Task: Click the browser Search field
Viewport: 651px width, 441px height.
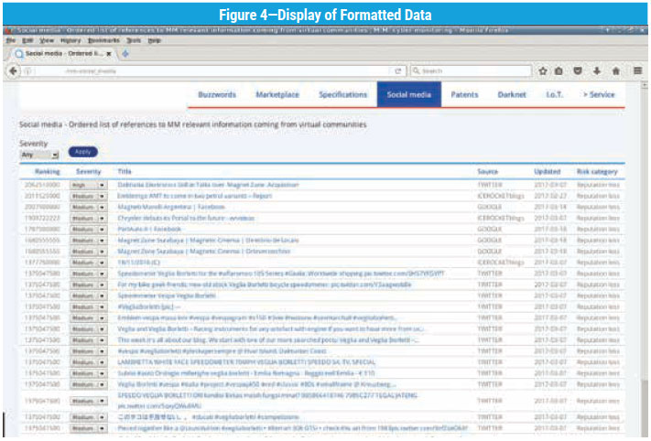Action: coord(471,71)
